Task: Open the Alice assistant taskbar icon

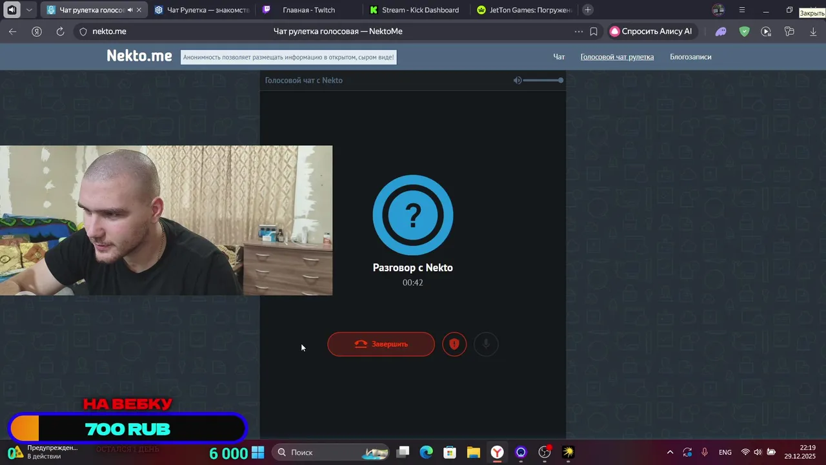Action: [521, 452]
